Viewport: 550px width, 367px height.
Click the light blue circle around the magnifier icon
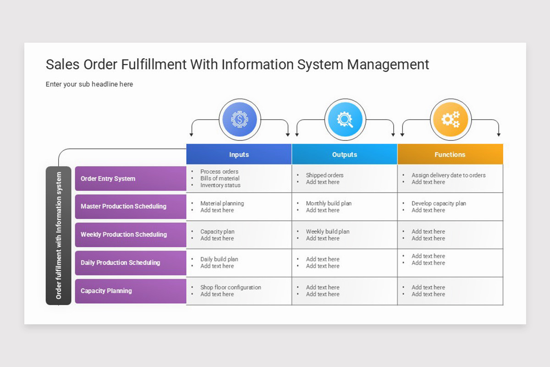[345, 119]
